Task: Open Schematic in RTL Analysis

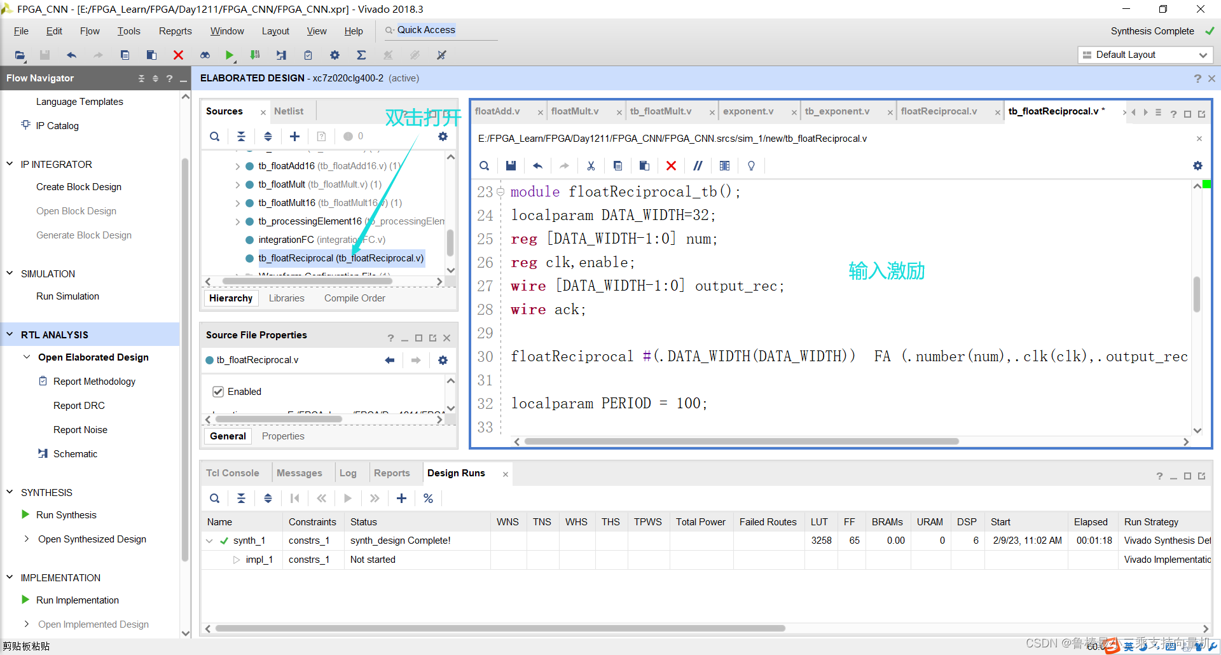Action: (75, 453)
